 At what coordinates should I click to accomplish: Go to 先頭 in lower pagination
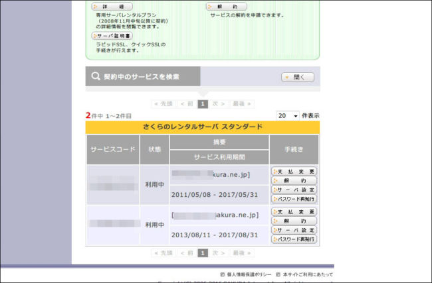coord(163,253)
